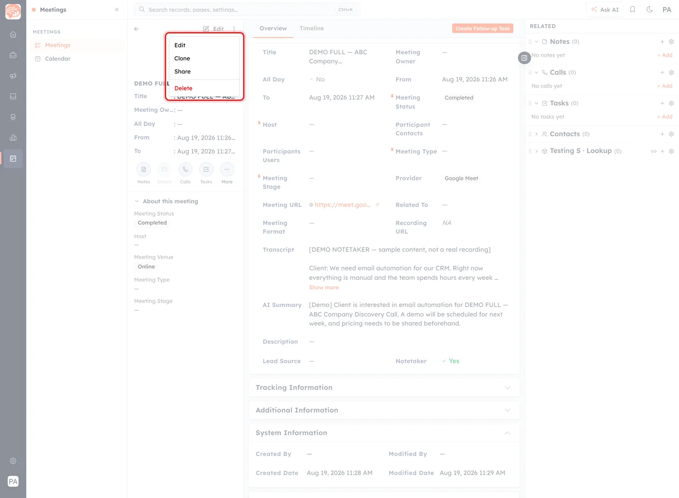The height and width of the screenshot is (498, 679).
Task: Choose Delete in the dropdown menu
Action: (x=204, y=88)
